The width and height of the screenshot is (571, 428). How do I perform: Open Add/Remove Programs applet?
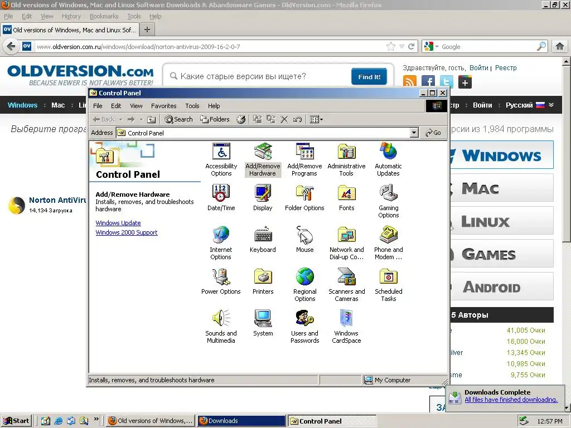coord(304,159)
